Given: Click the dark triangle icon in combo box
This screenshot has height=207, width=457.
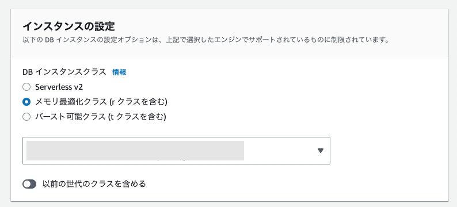Looking at the screenshot, I should (x=321, y=151).
